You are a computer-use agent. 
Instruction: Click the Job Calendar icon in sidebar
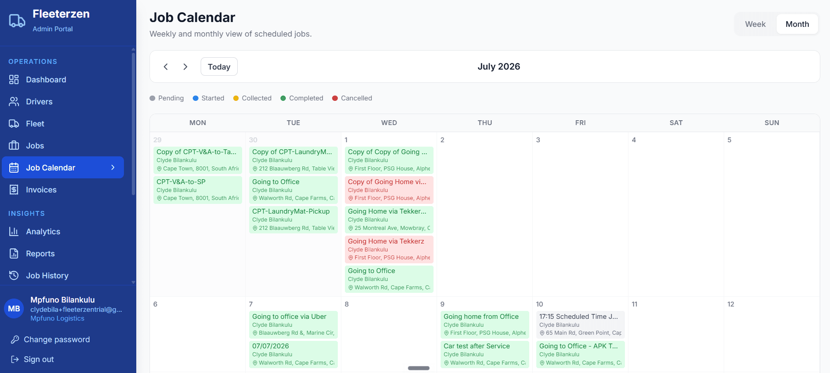[x=14, y=168]
